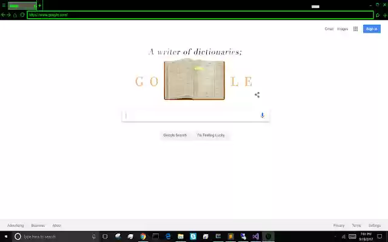The width and height of the screenshot is (388, 242).
Task: Click the Cortana circle icon
Action: [x=18, y=237]
